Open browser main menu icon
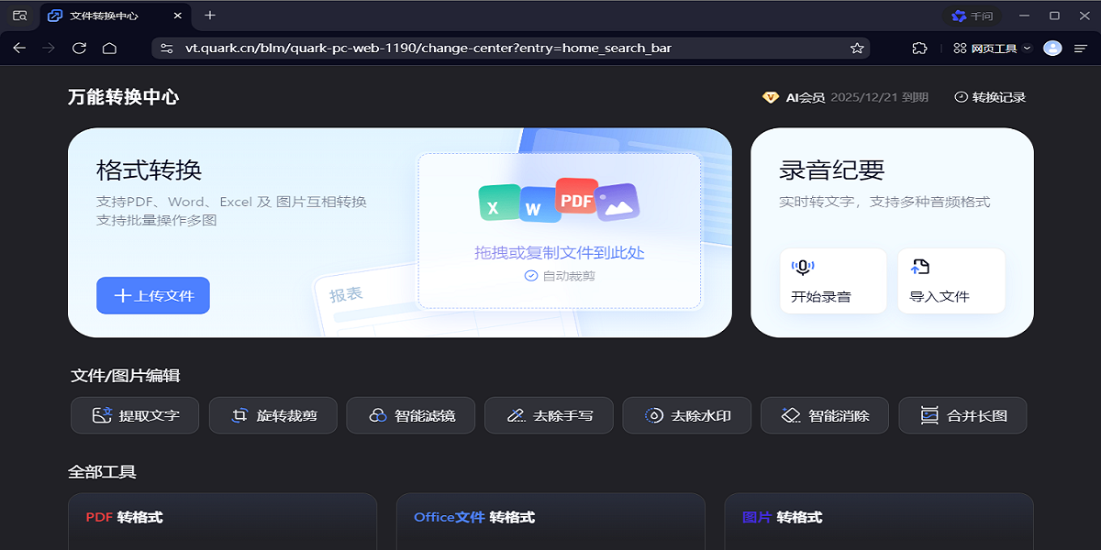This screenshot has width=1101, height=550. tap(1081, 49)
